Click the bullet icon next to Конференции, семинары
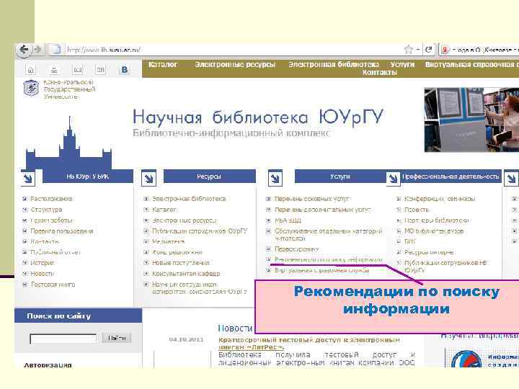The height and width of the screenshot is (389, 519). pos(399,199)
